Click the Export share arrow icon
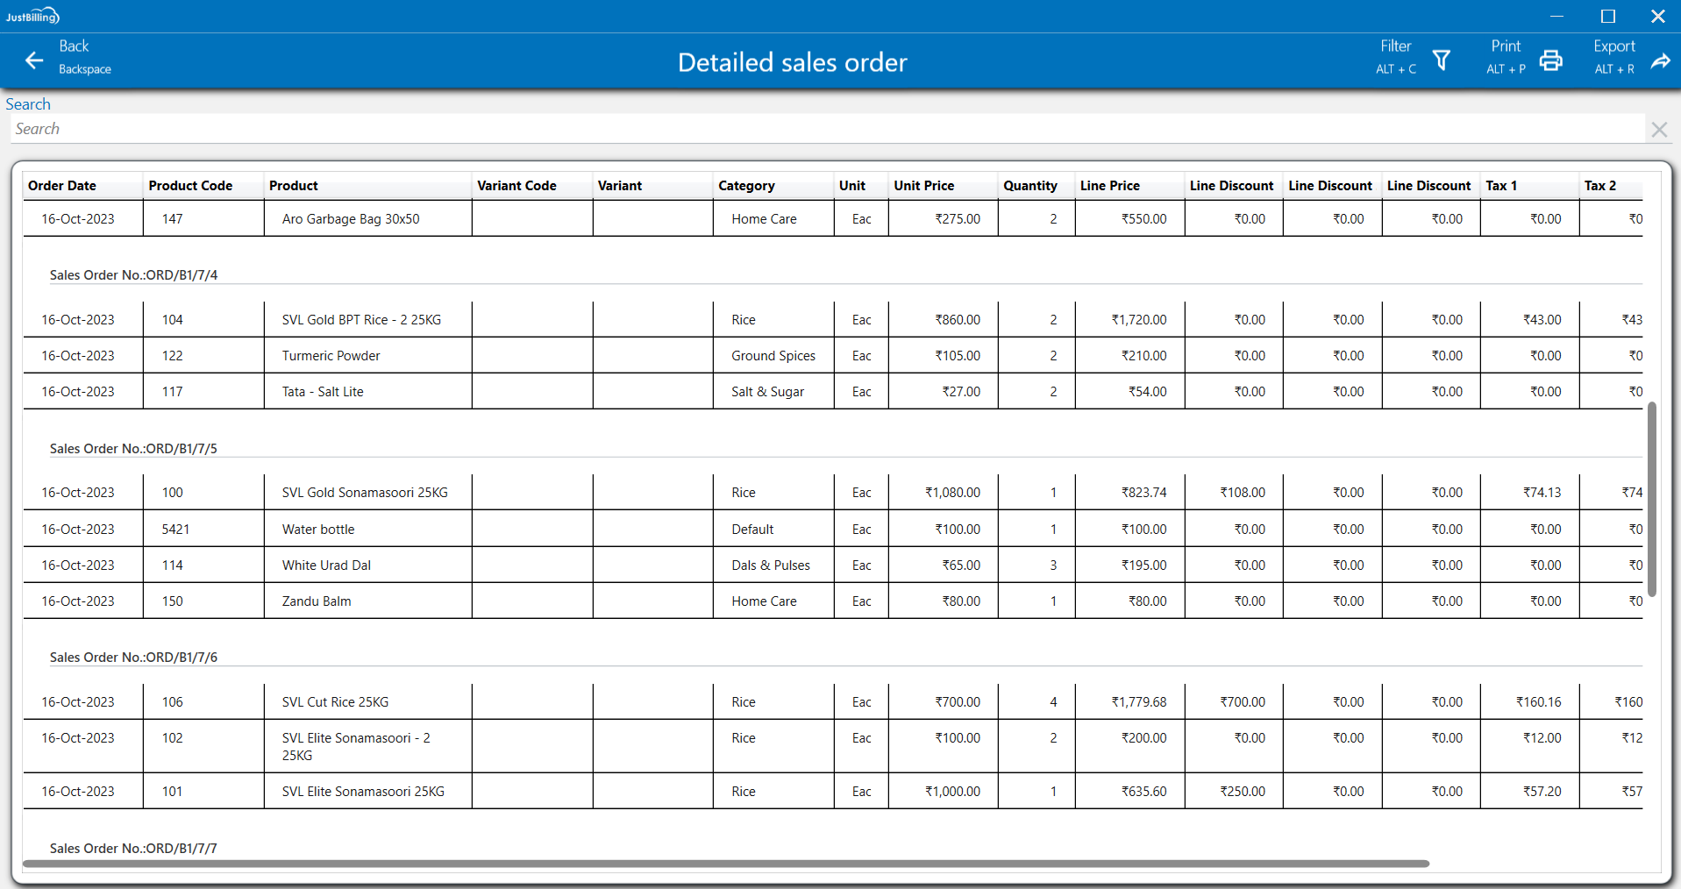The height and width of the screenshot is (889, 1681). point(1660,60)
